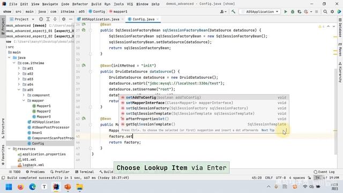The width and height of the screenshot is (343, 193).
Task: Select AtBeanPostProcessor in project tree
Action: tap(50, 128)
